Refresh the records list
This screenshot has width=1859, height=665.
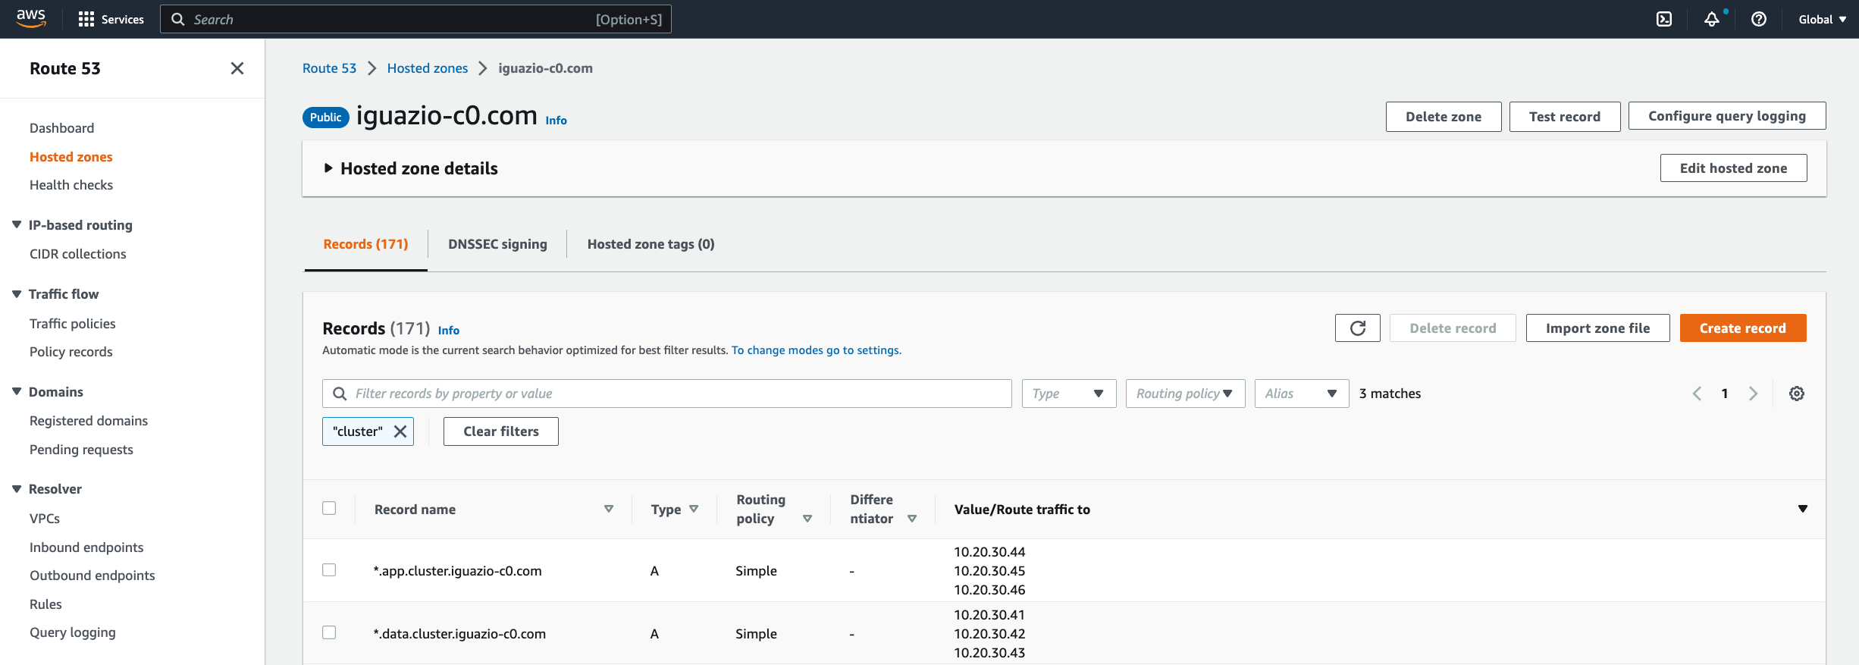click(x=1358, y=328)
